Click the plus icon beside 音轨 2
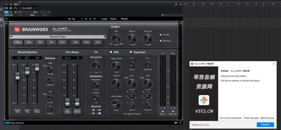Viewport: 281px width, 130px height. tap(11, 4)
